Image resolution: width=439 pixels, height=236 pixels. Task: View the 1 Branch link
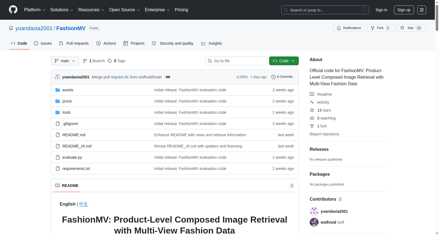coord(94,61)
